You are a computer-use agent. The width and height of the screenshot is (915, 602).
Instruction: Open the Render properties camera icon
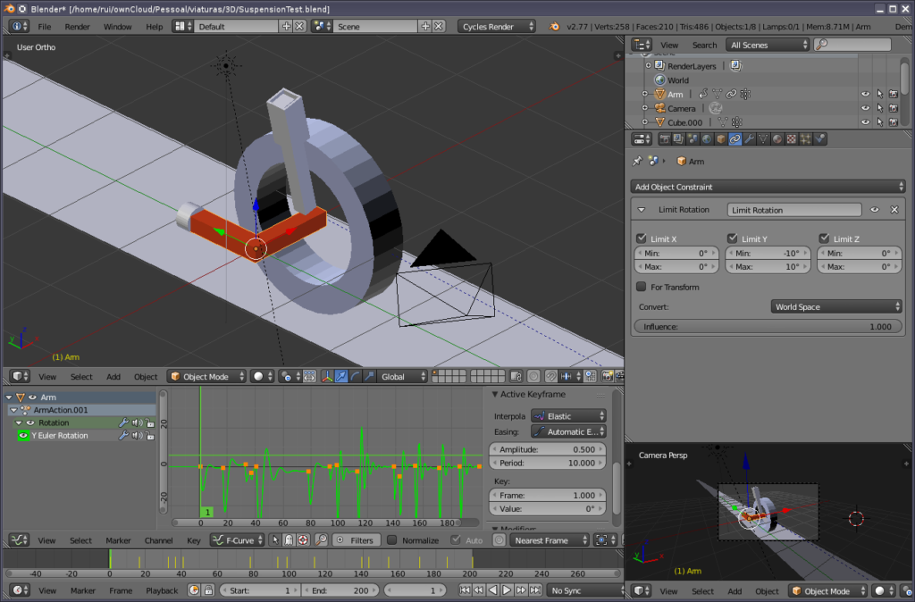tap(664, 139)
